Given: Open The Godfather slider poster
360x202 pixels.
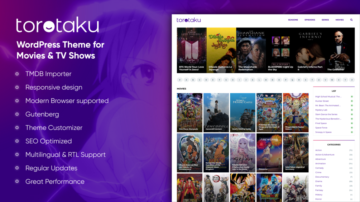Looking at the screenshot, I should [340, 50].
